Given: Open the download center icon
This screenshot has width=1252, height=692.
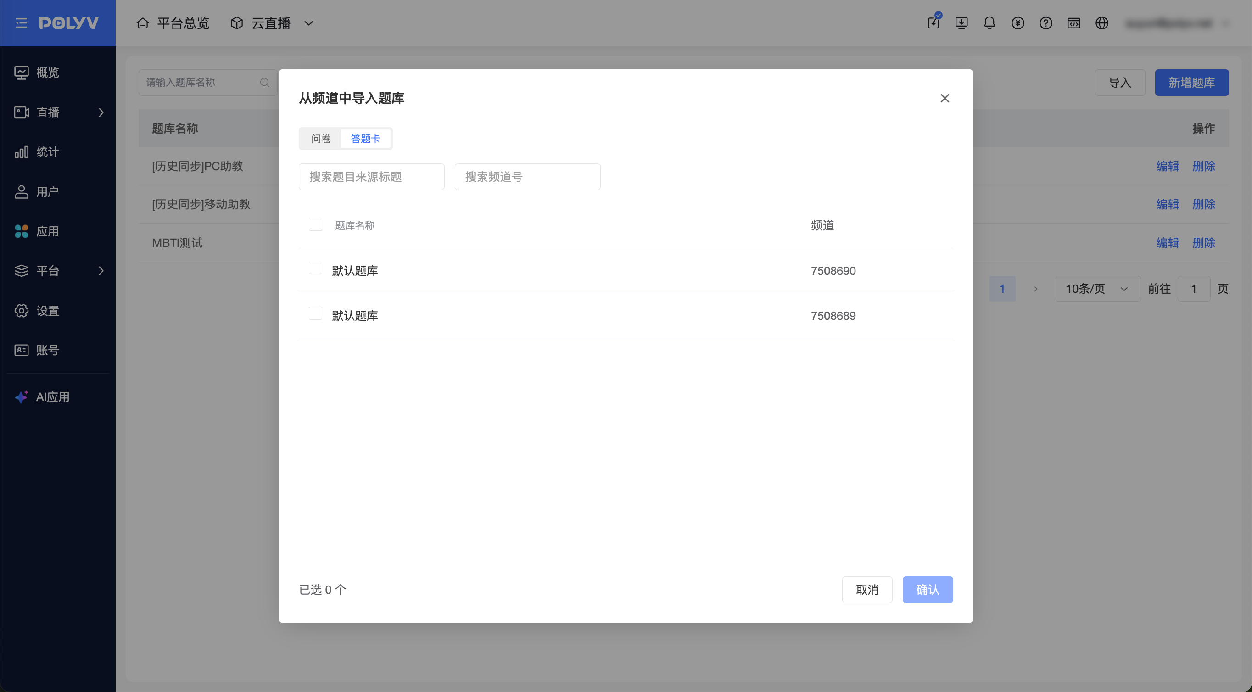Looking at the screenshot, I should (x=961, y=23).
